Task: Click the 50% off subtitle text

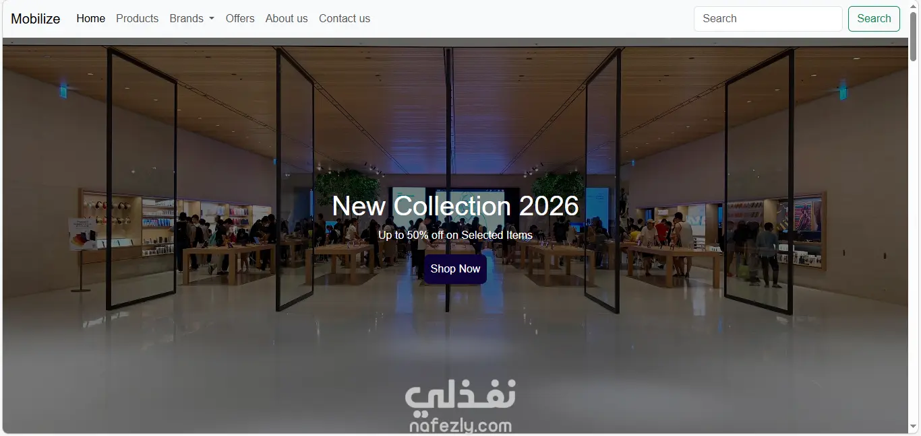Action: tap(455, 235)
